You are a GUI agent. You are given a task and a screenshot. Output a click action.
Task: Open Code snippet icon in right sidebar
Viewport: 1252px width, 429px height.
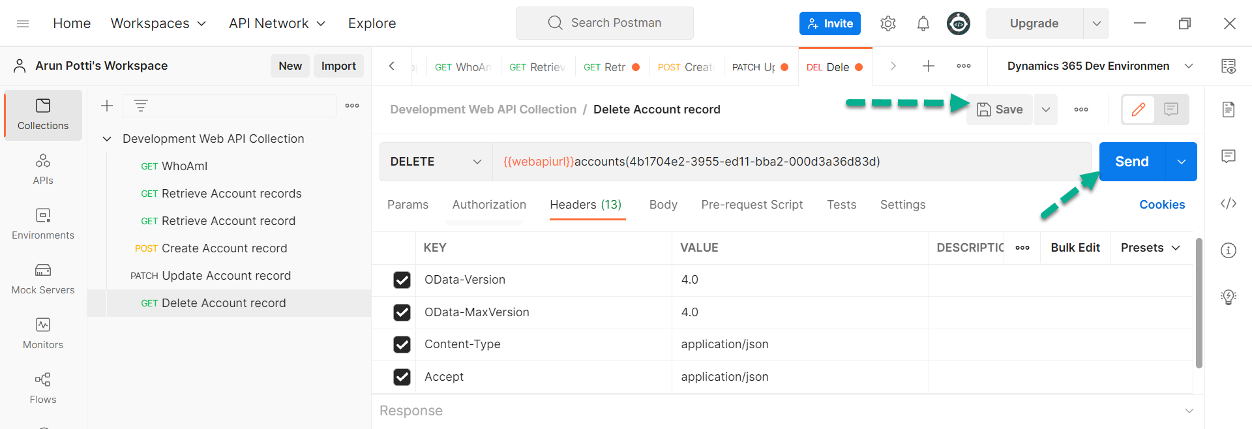coord(1229,203)
